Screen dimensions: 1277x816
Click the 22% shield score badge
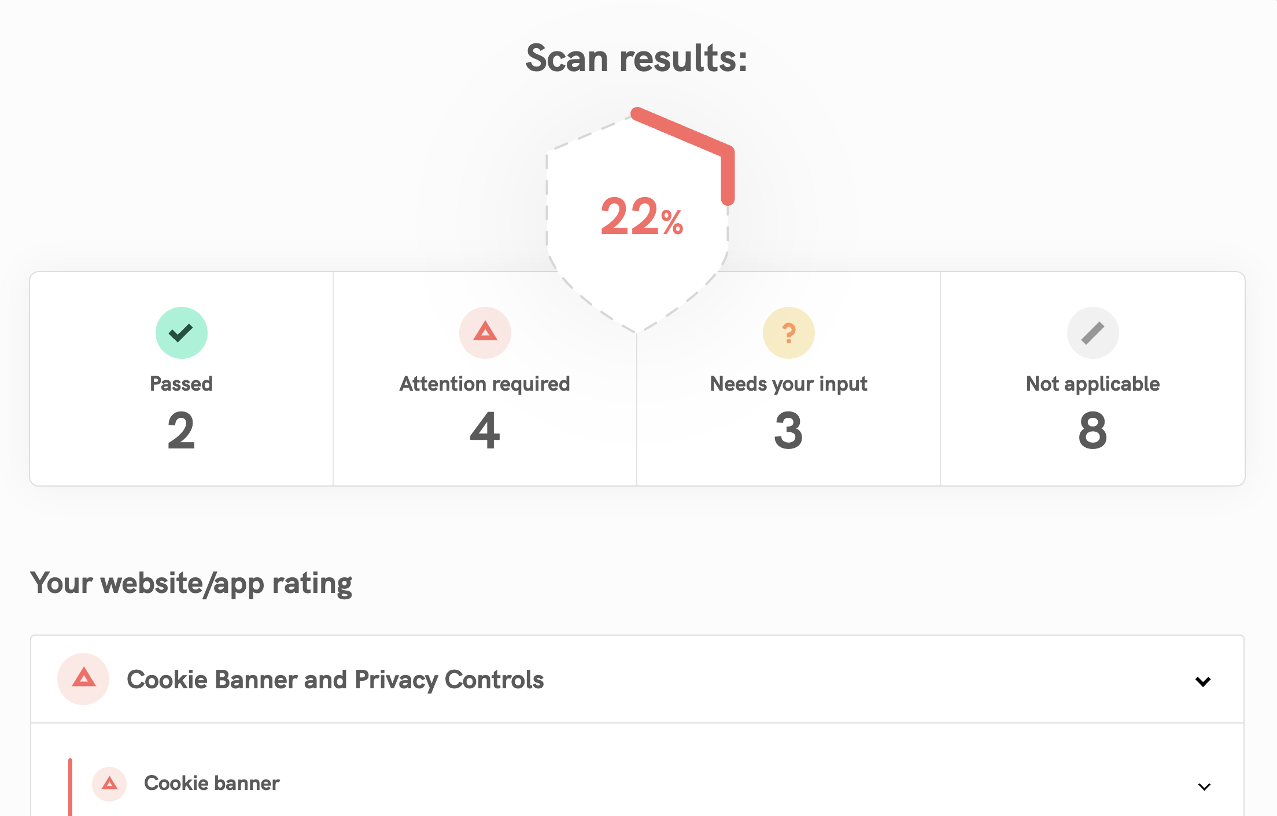(641, 218)
